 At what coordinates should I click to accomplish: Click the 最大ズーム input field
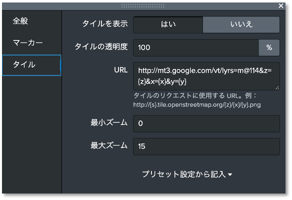tap(206, 146)
